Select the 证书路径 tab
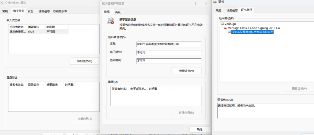Screen dimensions: 314x135 [247, 10]
